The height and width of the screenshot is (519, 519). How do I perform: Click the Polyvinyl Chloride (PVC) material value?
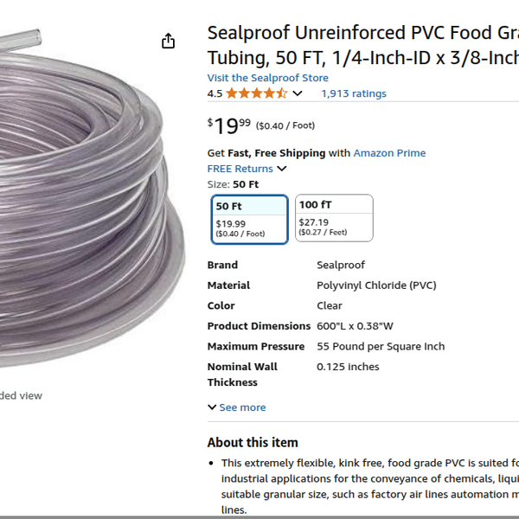(x=376, y=285)
